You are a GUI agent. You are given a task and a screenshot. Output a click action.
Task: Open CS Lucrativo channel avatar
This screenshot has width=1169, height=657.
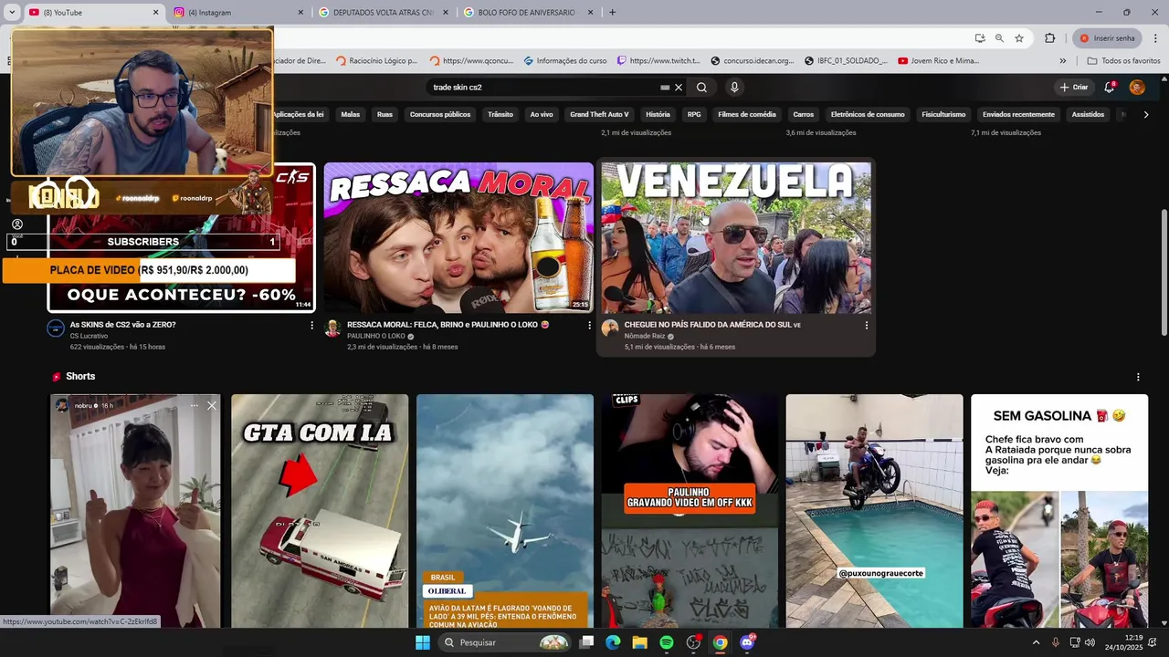click(56, 328)
